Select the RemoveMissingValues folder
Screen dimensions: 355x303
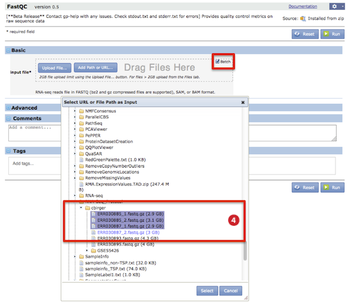109,179
